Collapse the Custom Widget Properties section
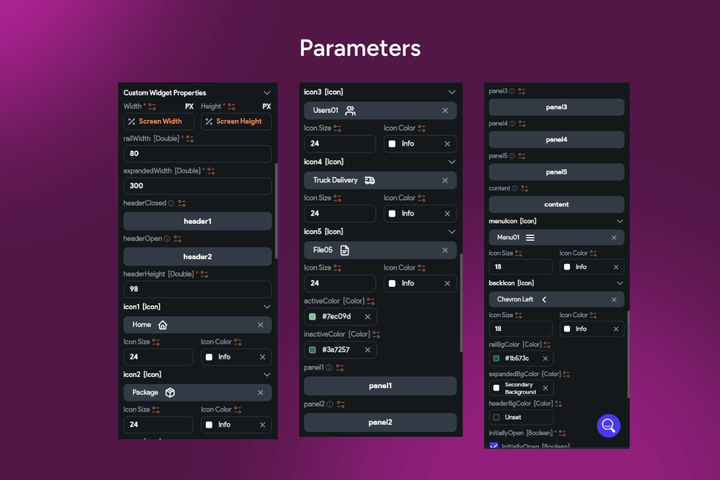The image size is (720, 480). [x=267, y=93]
